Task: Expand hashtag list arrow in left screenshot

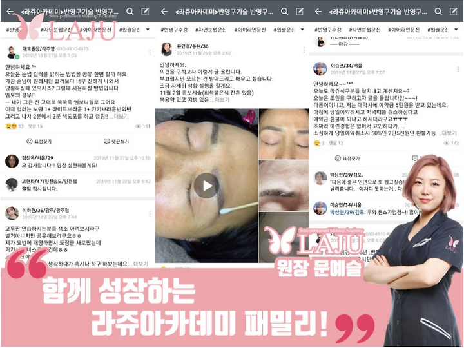Action: click(x=148, y=30)
